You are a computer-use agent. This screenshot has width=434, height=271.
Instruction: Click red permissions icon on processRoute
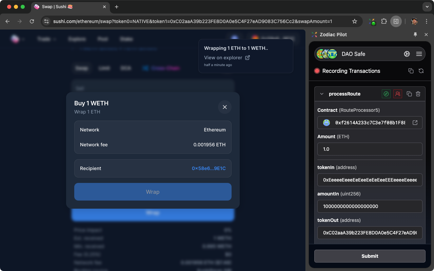coord(398,94)
